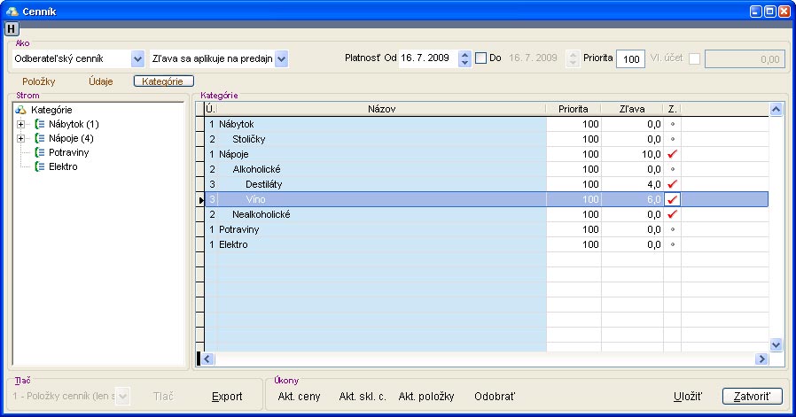This screenshot has height=417, width=796.
Task: Expand the Nápoje tree node
Action: click(x=20, y=138)
